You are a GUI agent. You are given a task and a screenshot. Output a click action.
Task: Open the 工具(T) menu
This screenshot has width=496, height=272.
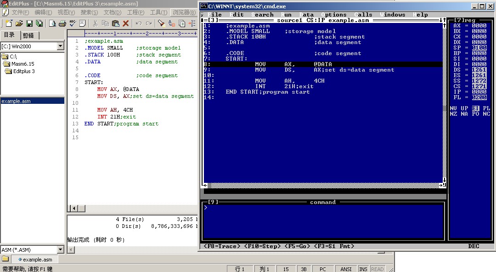(x=158, y=12)
